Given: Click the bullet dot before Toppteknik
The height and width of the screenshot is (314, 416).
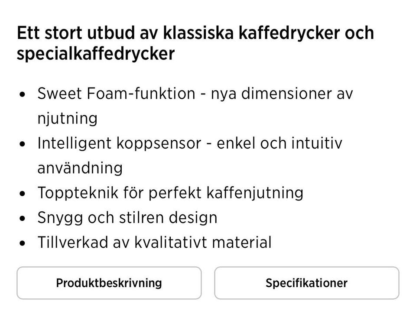Looking at the screenshot, I should coord(23,193).
